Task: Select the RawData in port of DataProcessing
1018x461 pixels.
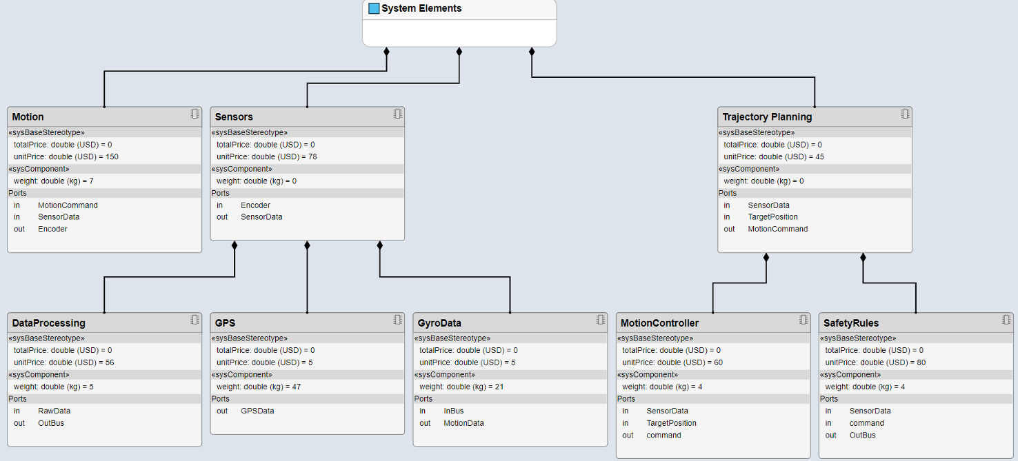Action: 54,411
